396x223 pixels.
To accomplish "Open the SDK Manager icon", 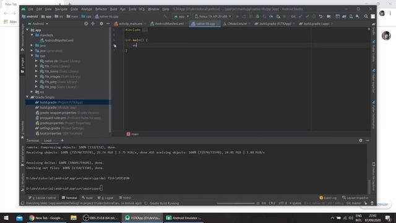I will pos(358,17).
